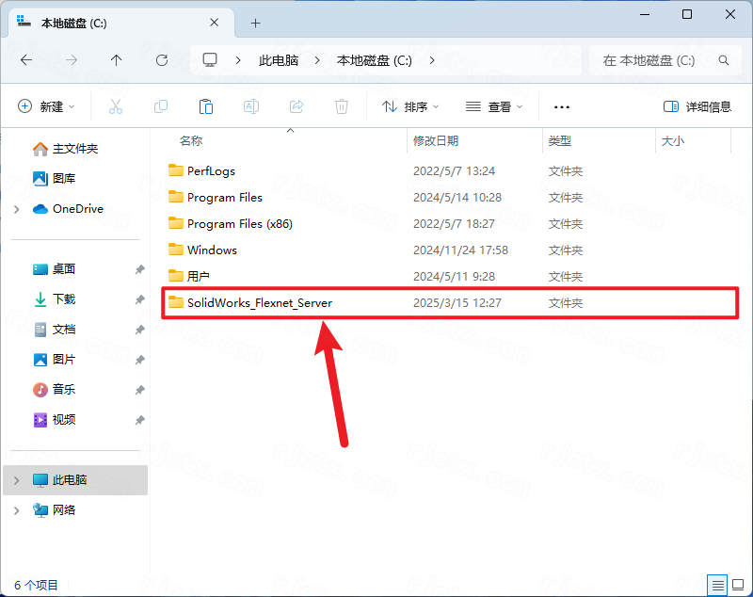Click the Rename icon in toolbar
Viewport: 753px width, 597px height.
click(251, 107)
